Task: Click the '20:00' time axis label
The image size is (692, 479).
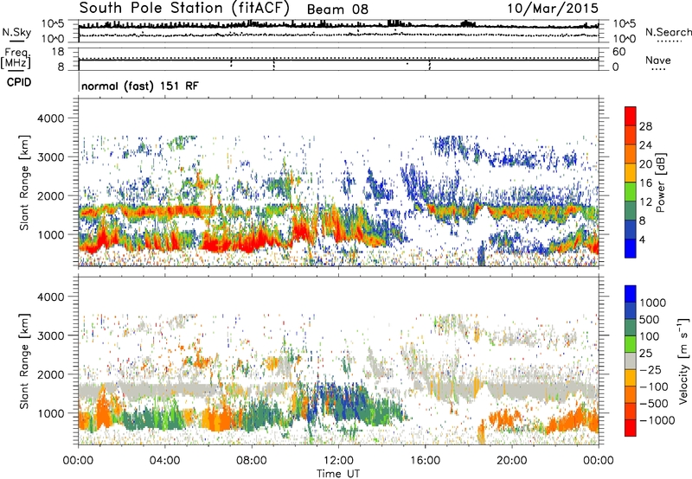Action: (511, 461)
